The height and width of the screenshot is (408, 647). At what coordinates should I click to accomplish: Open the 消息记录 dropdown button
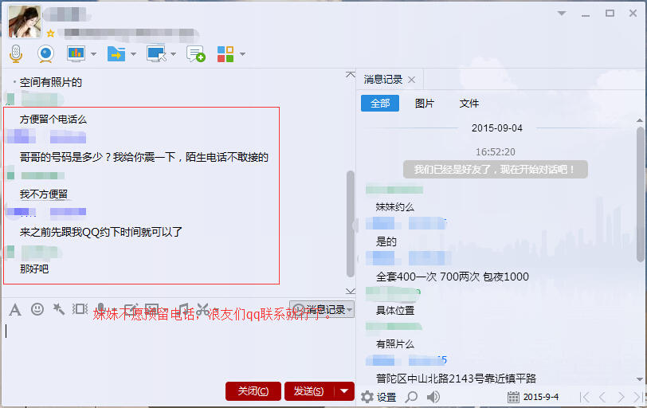(323, 309)
